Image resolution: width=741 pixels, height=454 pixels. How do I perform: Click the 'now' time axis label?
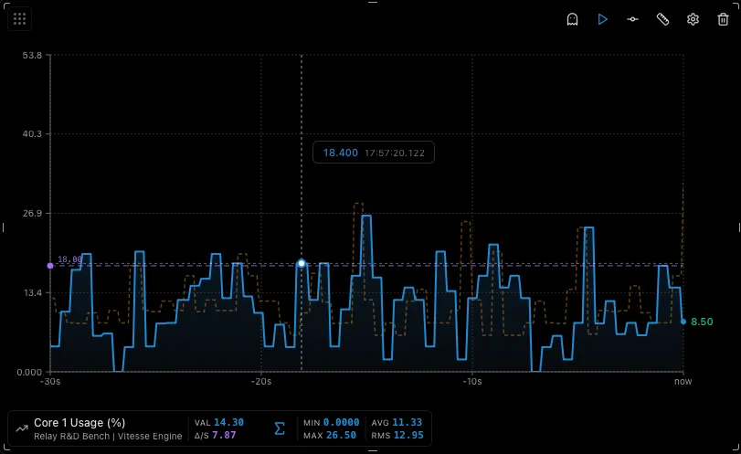(683, 381)
